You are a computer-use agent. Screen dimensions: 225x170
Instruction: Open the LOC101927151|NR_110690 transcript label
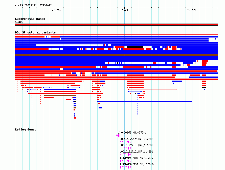tap(137, 164)
